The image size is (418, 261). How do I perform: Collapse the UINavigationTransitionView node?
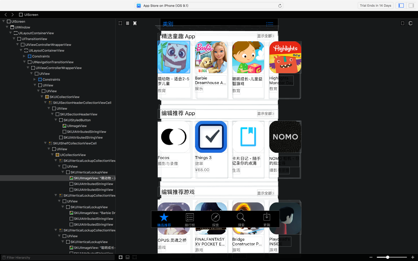pos(24,62)
